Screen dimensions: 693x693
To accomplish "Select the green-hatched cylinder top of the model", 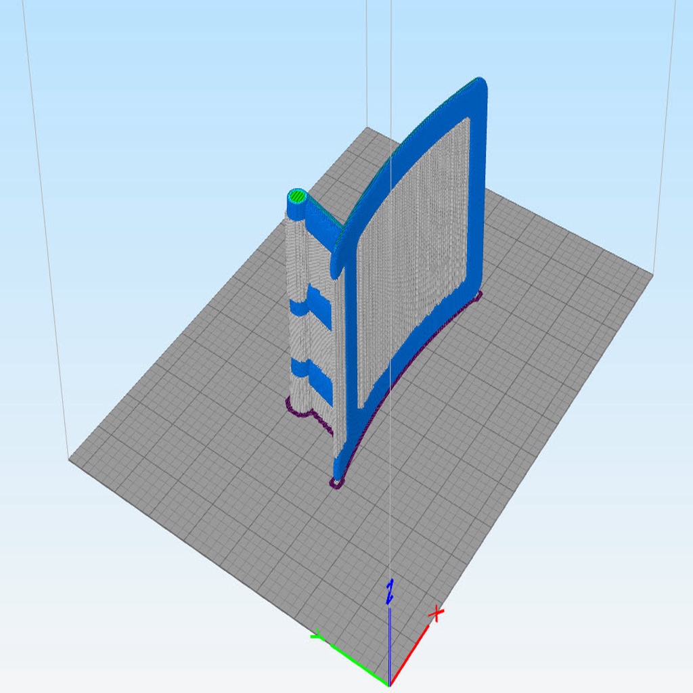I will (x=298, y=196).
